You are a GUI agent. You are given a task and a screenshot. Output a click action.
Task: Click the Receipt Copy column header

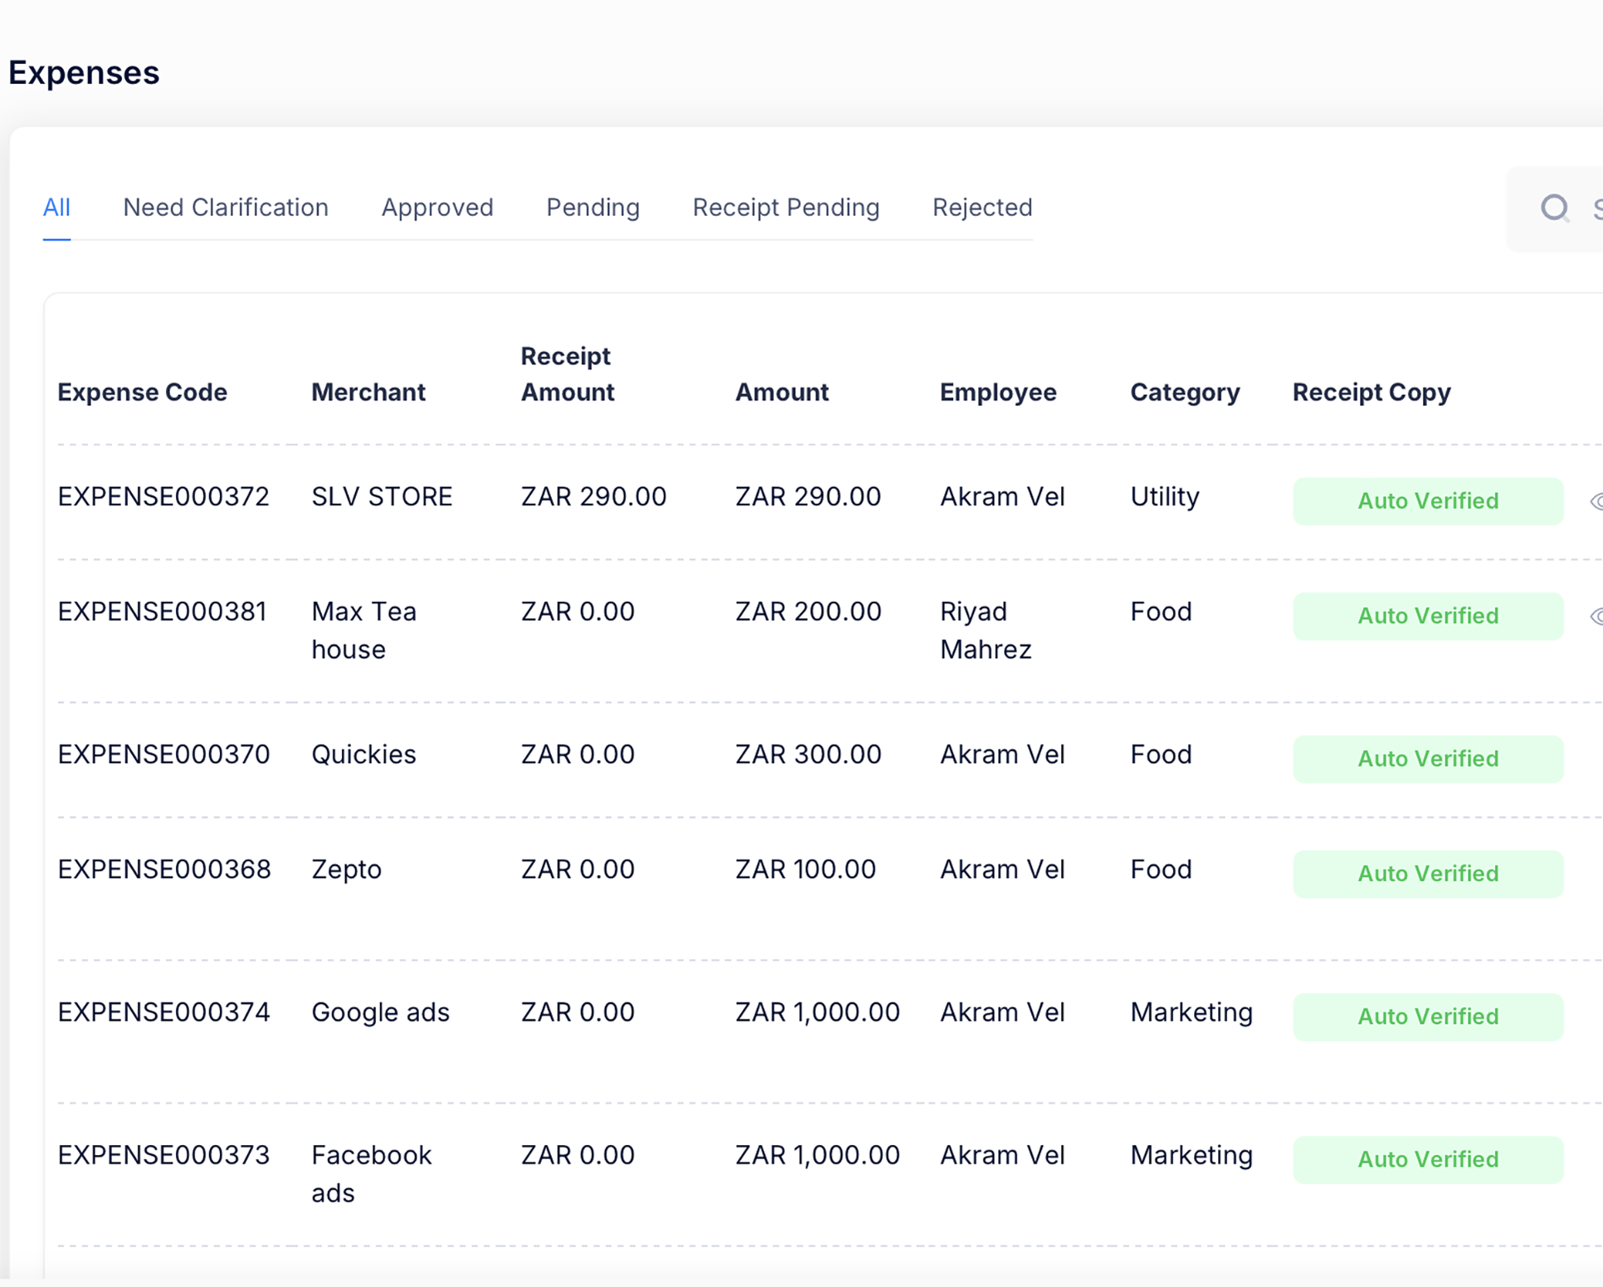[1371, 392]
